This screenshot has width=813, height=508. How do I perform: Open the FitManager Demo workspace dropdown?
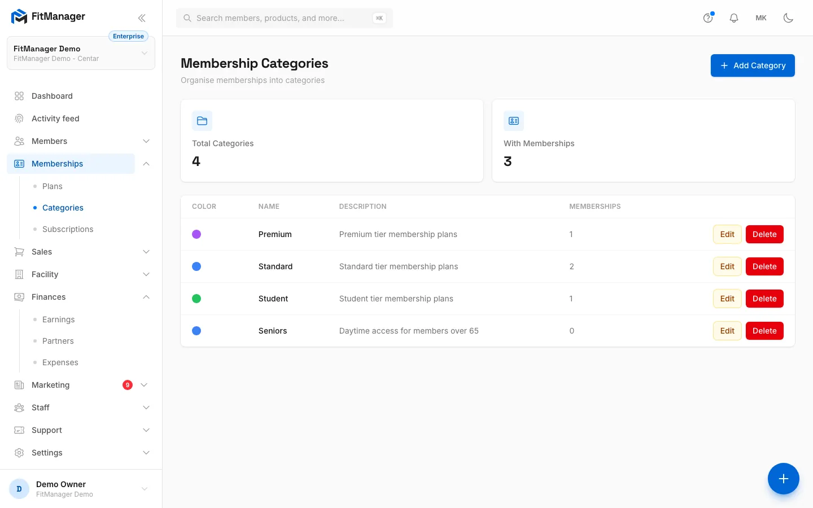click(81, 53)
